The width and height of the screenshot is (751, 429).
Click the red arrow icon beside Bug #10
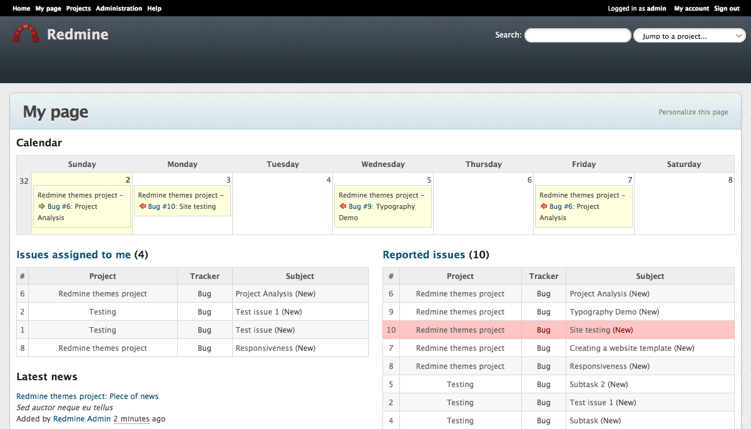142,206
